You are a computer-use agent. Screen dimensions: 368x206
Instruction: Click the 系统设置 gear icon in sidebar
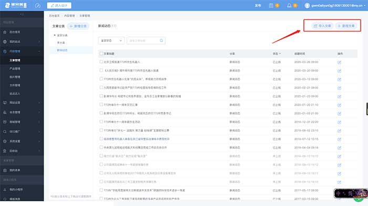[5, 141]
